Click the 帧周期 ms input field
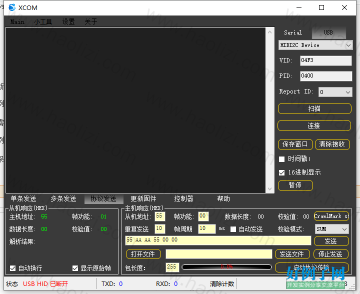 click(x=207, y=229)
